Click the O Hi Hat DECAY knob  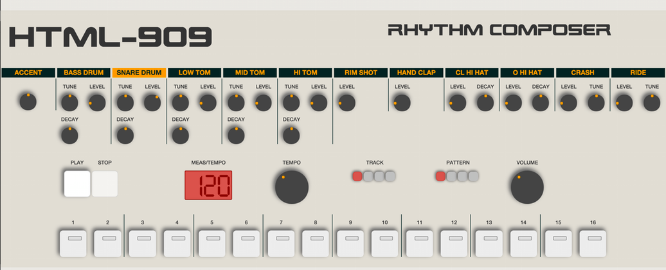tap(540, 103)
